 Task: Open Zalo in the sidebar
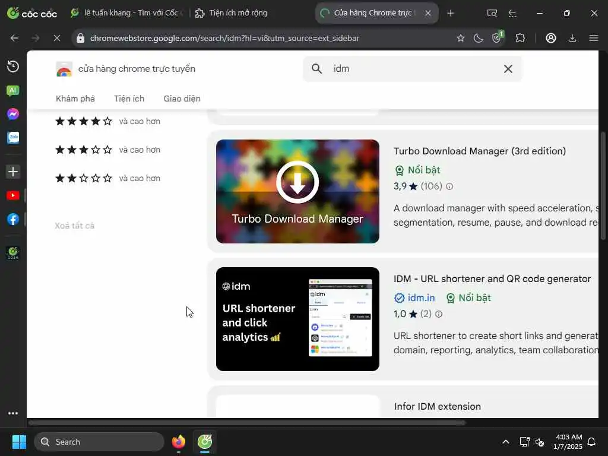tap(13, 137)
